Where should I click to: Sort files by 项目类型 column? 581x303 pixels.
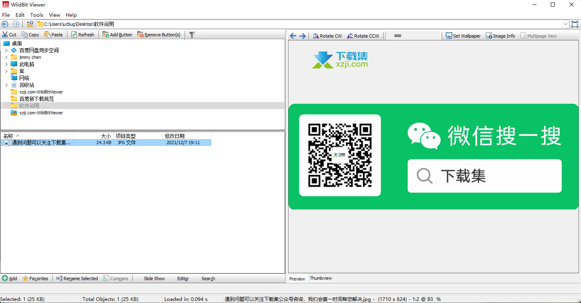(138, 136)
